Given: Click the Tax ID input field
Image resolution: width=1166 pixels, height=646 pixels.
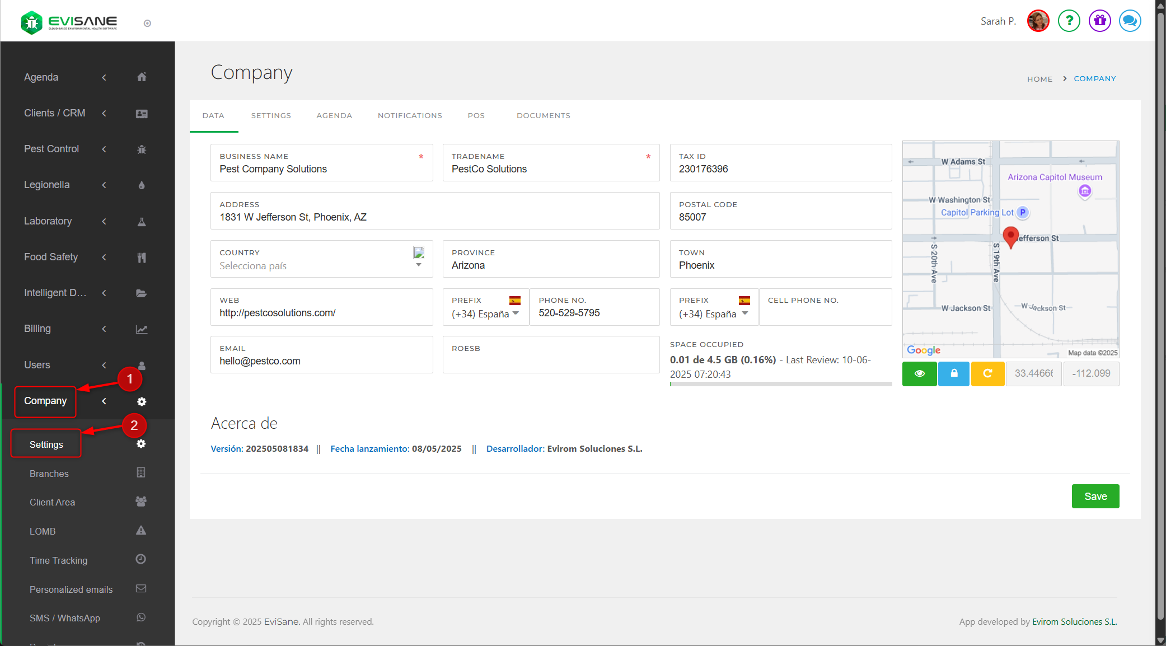Looking at the screenshot, I should 781,163.
